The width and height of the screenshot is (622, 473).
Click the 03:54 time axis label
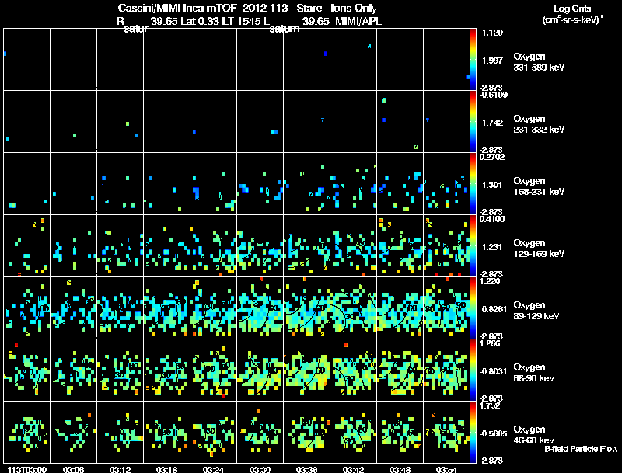pos(446,470)
